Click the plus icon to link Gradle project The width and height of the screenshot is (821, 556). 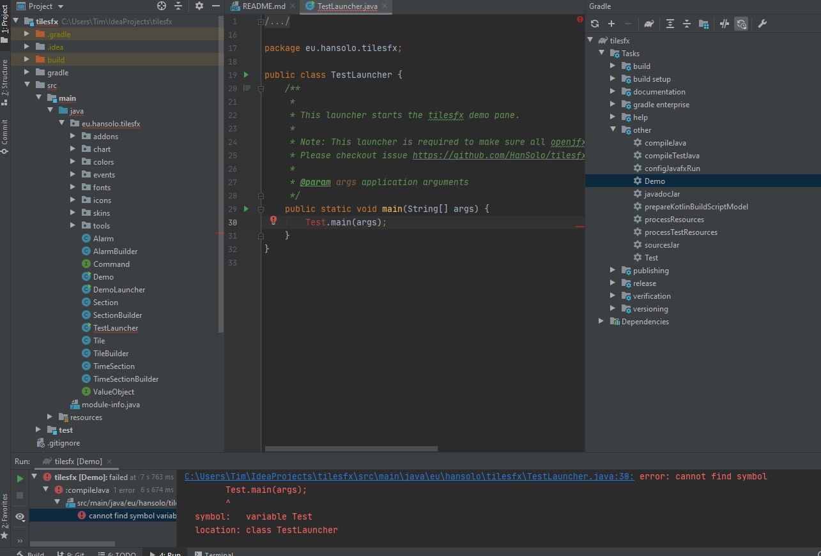pyautogui.click(x=611, y=24)
